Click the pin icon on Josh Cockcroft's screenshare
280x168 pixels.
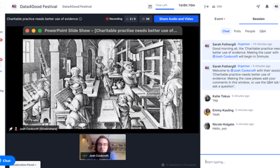point(10,129)
